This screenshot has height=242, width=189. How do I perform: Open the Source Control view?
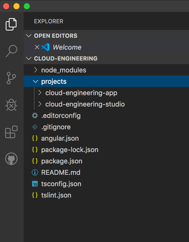click(x=11, y=78)
